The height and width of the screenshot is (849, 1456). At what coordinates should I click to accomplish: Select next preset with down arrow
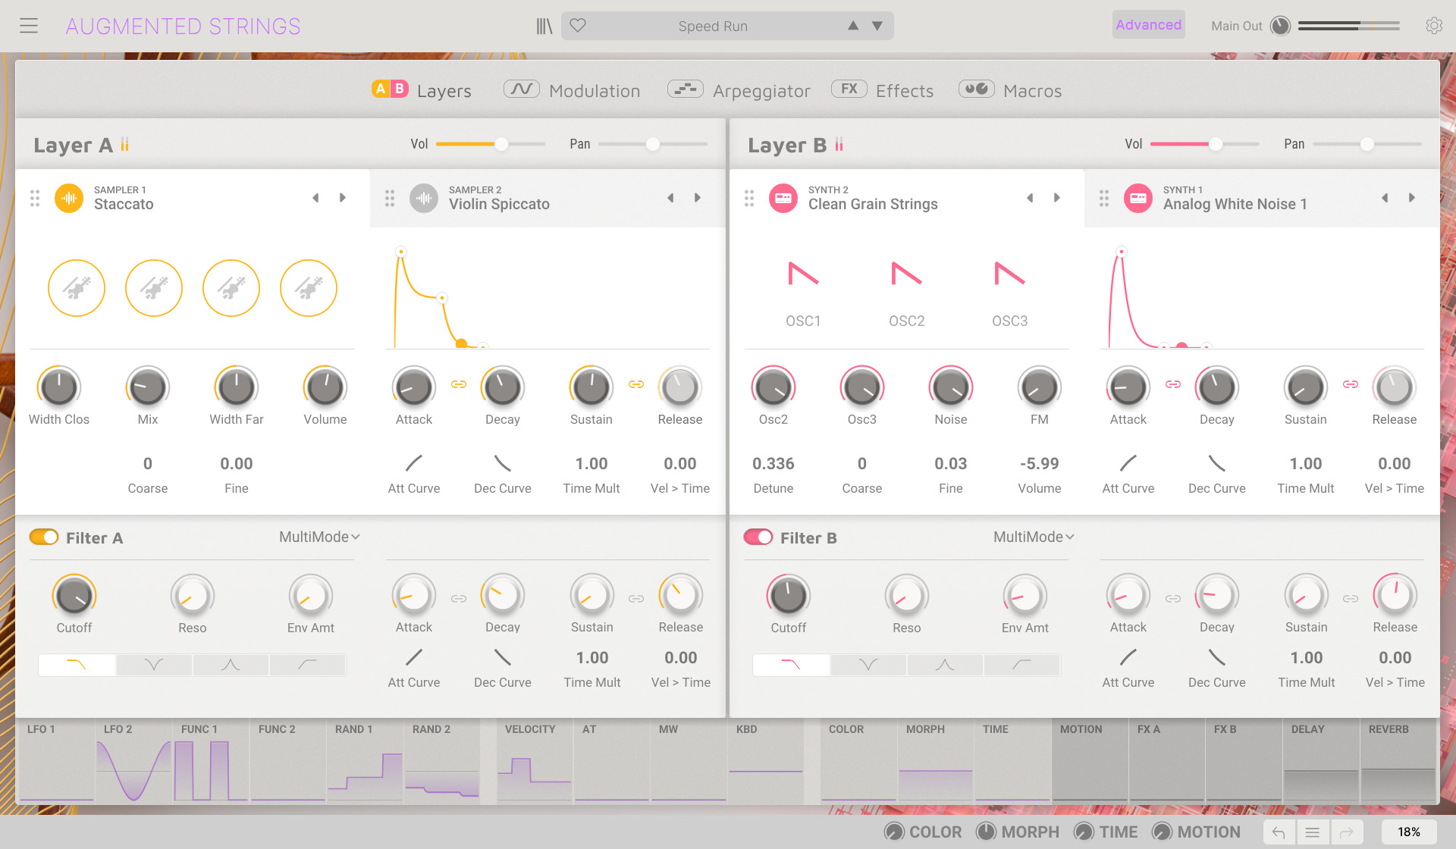point(877,26)
